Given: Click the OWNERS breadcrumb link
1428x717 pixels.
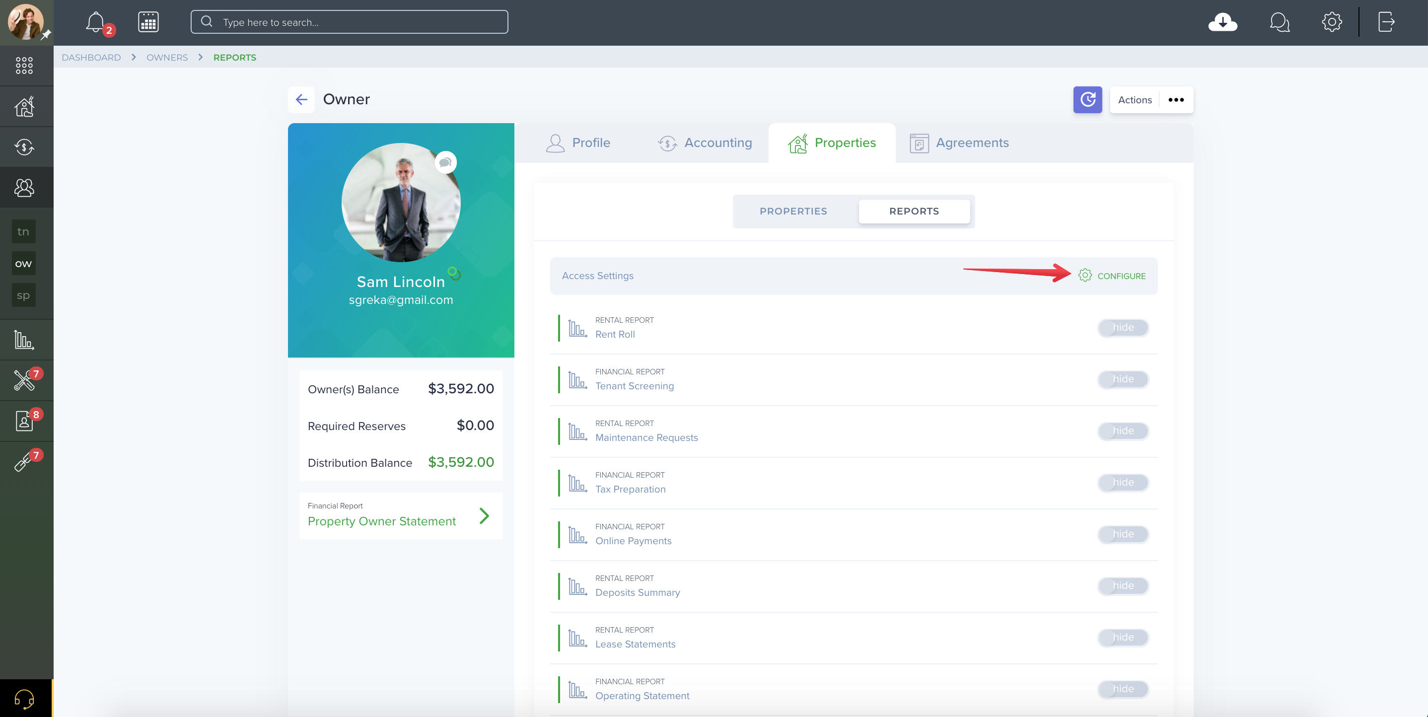Looking at the screenshot, I should click(167, 58).
